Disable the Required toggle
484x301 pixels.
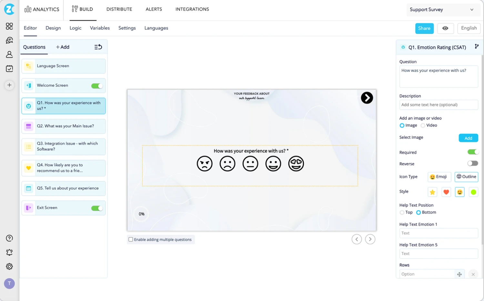(x=473, y=151)
